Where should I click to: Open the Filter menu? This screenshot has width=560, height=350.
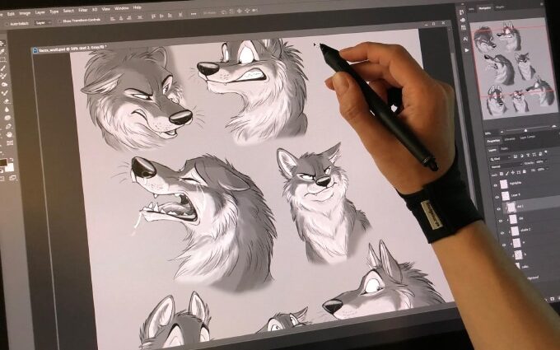pos(83,10)
